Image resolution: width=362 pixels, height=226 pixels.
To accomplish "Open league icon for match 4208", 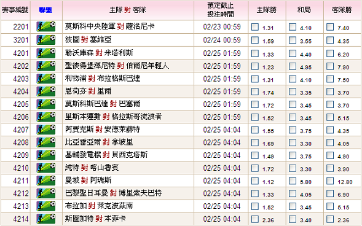I will (x=46, y=142).
